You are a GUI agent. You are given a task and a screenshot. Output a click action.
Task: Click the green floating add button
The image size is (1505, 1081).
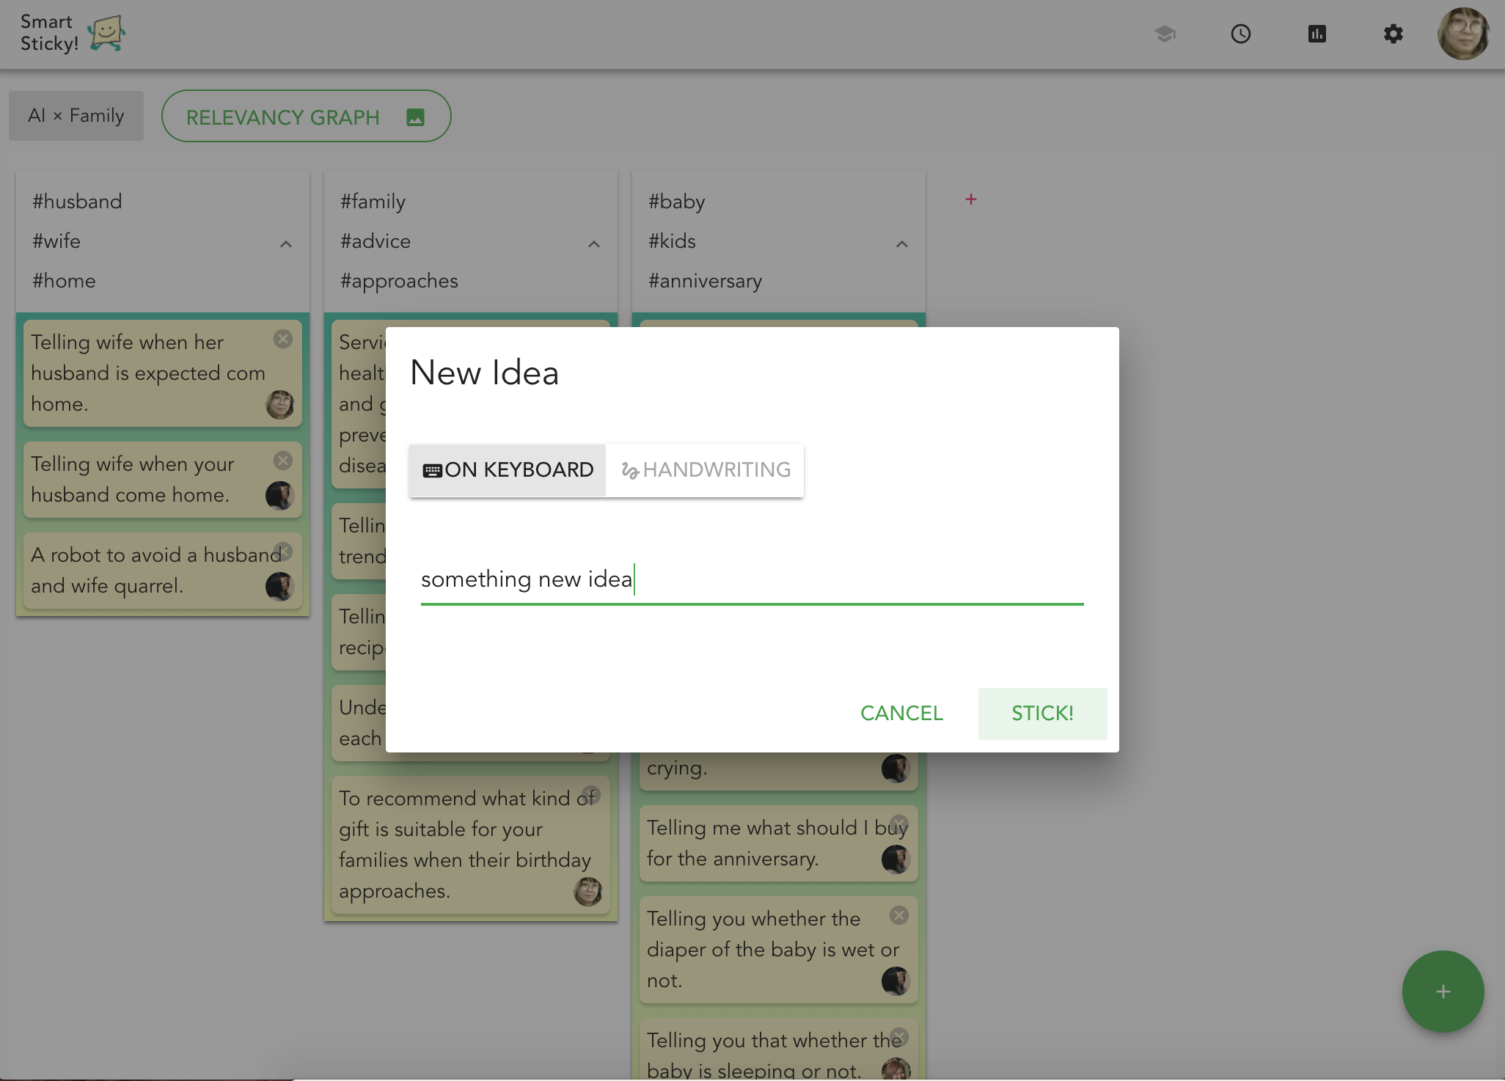coord(1443,992)
